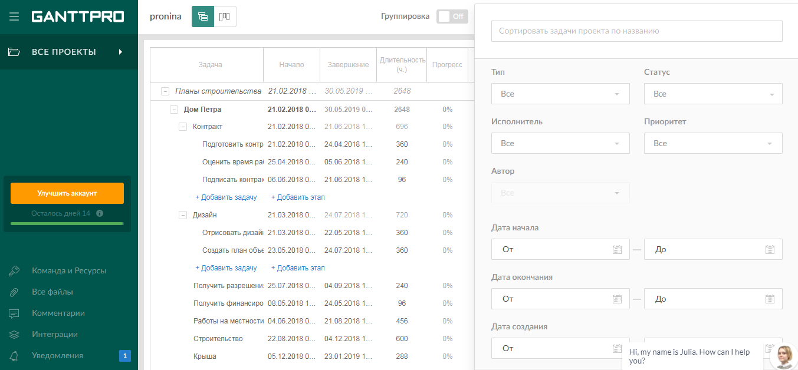Open Команда и Ресурсы menu item
Viewport: 798px width, 370px height.
pyautogui.click(x=69, y=271)
